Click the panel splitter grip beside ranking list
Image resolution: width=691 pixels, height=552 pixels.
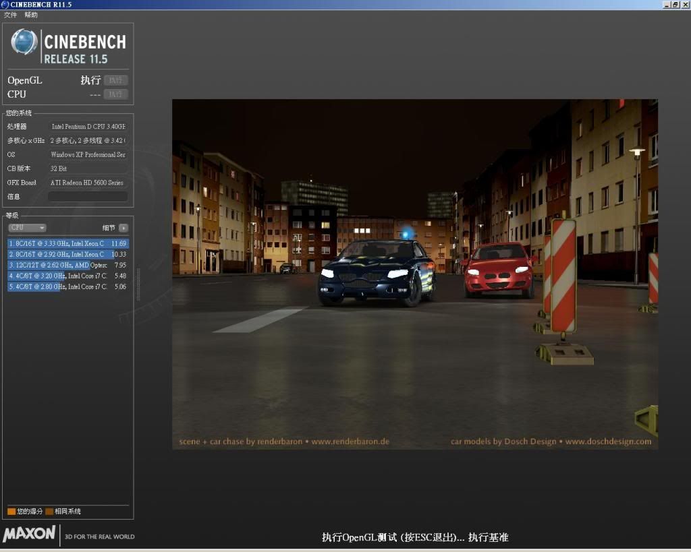pyautogui.click(x=139, y=284)
